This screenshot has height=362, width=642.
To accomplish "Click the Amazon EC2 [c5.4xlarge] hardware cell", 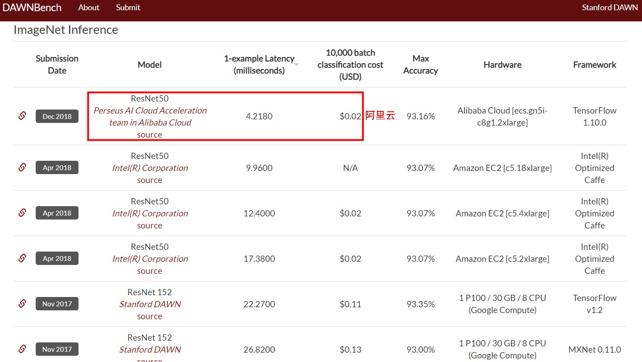I will pos(502,213).
